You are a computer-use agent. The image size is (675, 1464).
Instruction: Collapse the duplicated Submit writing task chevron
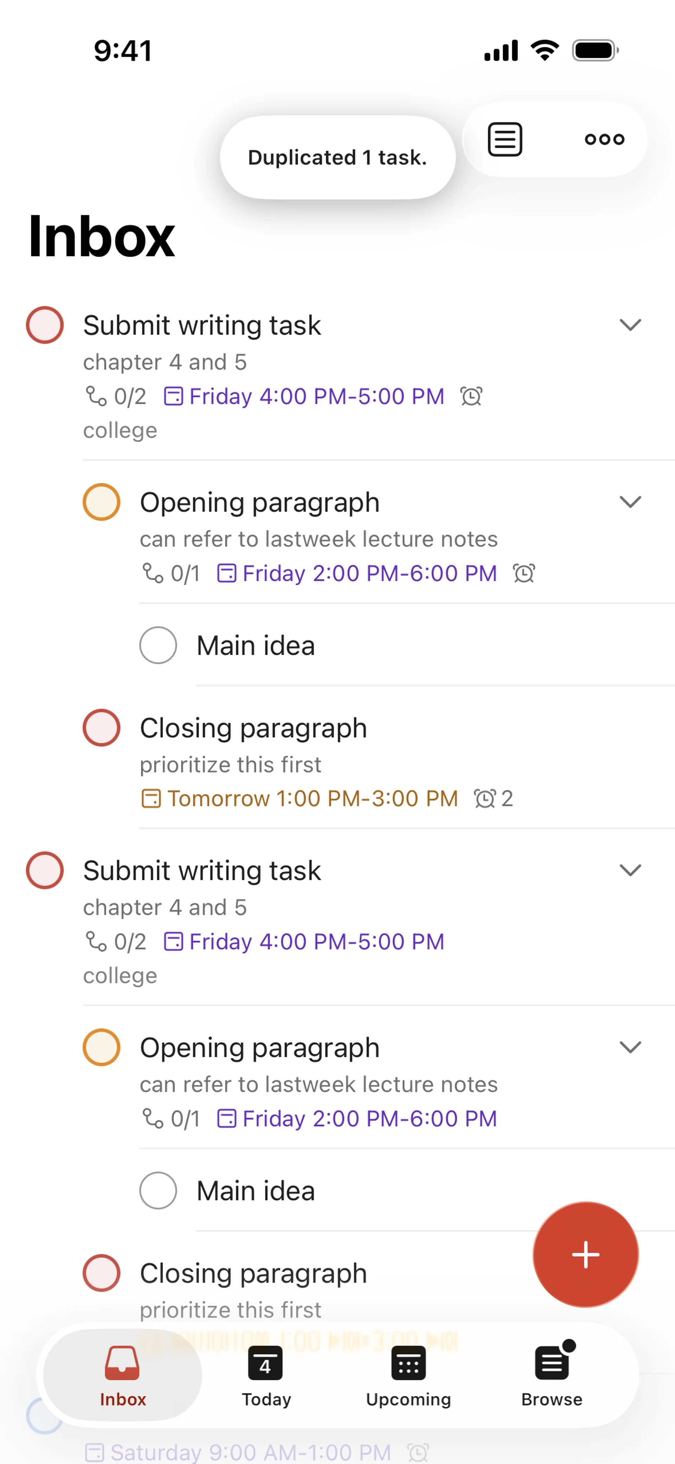pyautogui.click(x=630, y=870)
